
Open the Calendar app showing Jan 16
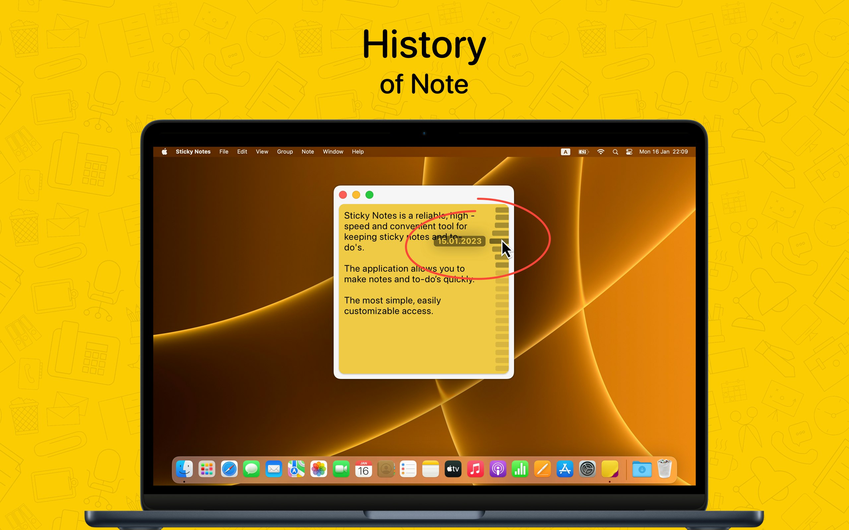364,469
